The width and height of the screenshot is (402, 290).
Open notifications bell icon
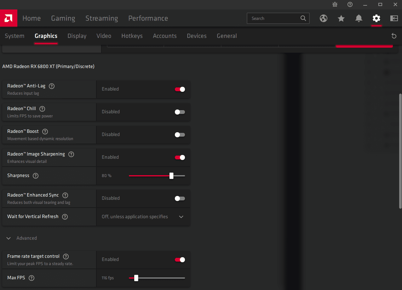pos(359,18)
